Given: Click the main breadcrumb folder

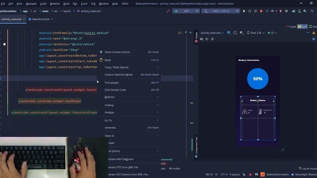Looking at the screenshot, I should tap(45, 11).
